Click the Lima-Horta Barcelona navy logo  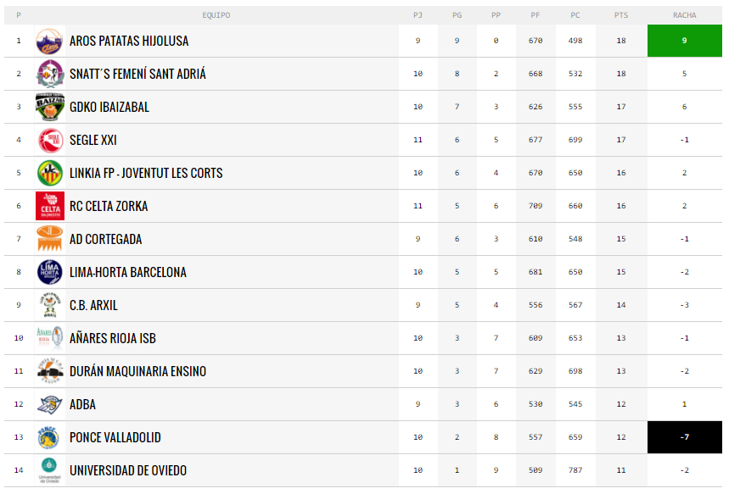click(50, 272)
